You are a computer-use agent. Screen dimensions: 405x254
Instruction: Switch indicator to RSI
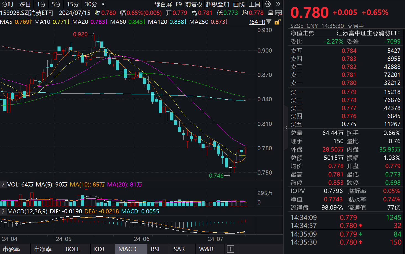tap(155, 249)
